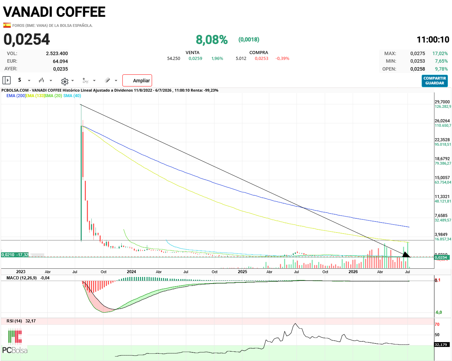Open the drawing tools dropdown arrow
Viewport: 452px width, 361px height.
point(116,81)
